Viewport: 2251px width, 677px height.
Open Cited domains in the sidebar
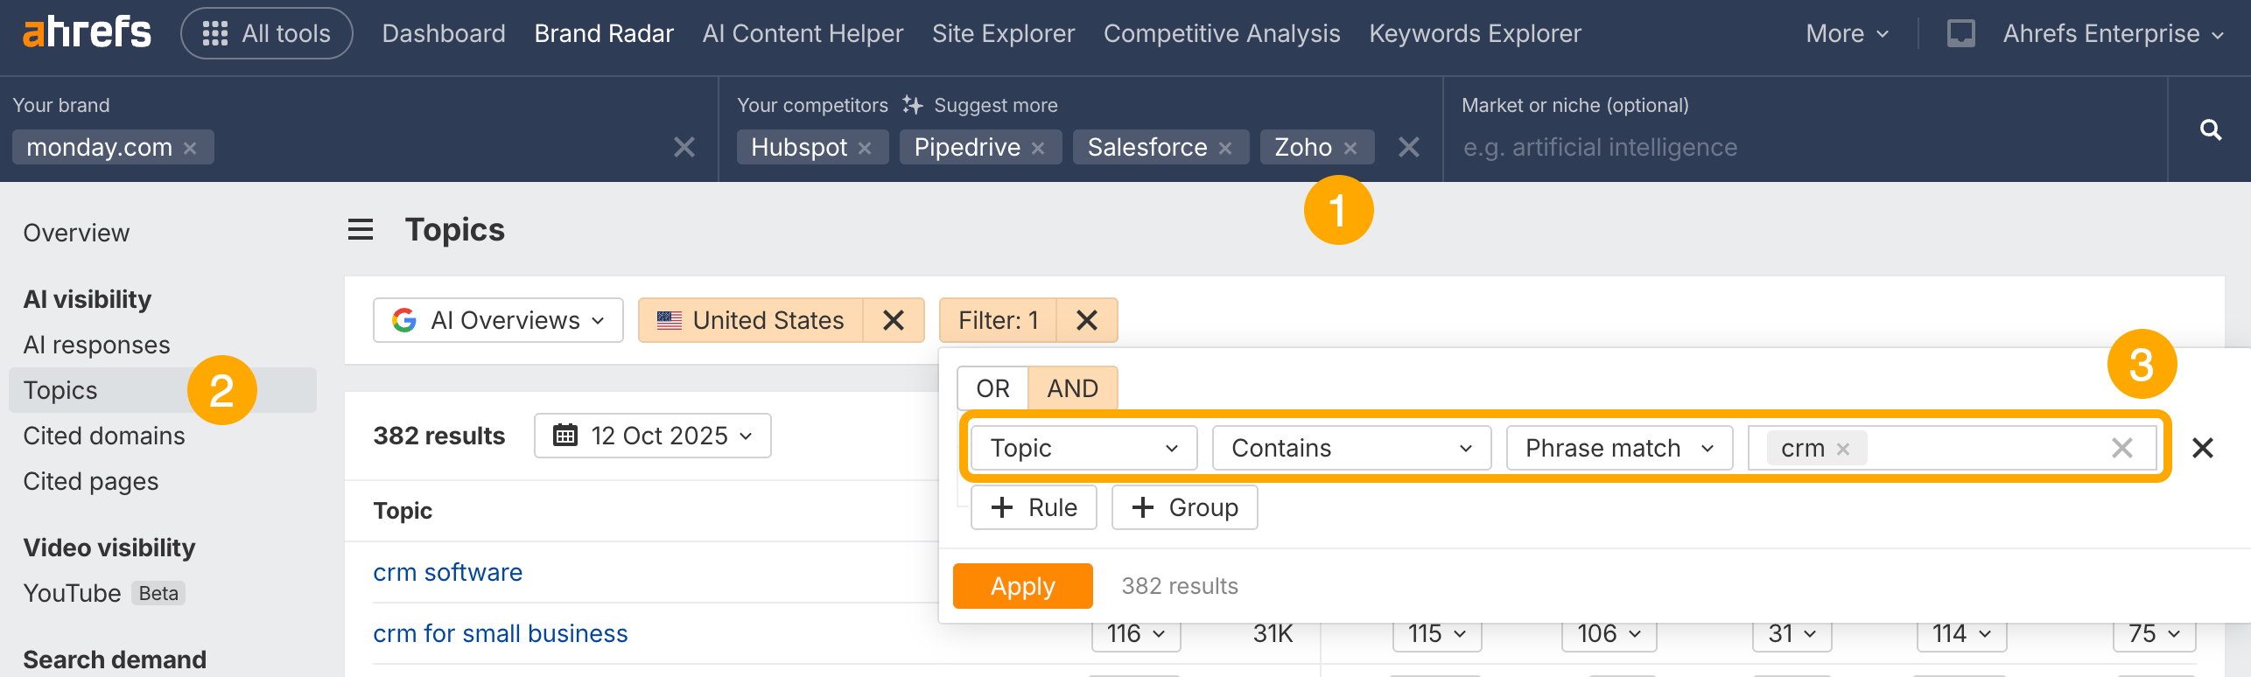coord(104,436)
